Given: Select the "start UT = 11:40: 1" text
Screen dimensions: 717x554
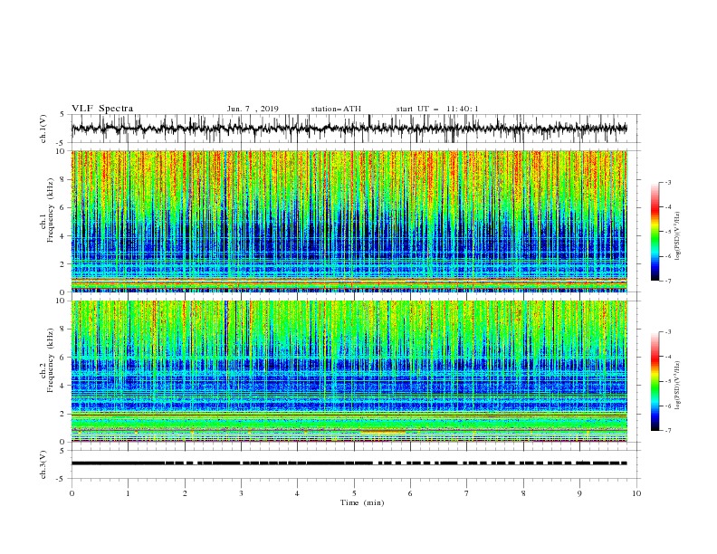Looking at the screenshot, I should 437,109.
